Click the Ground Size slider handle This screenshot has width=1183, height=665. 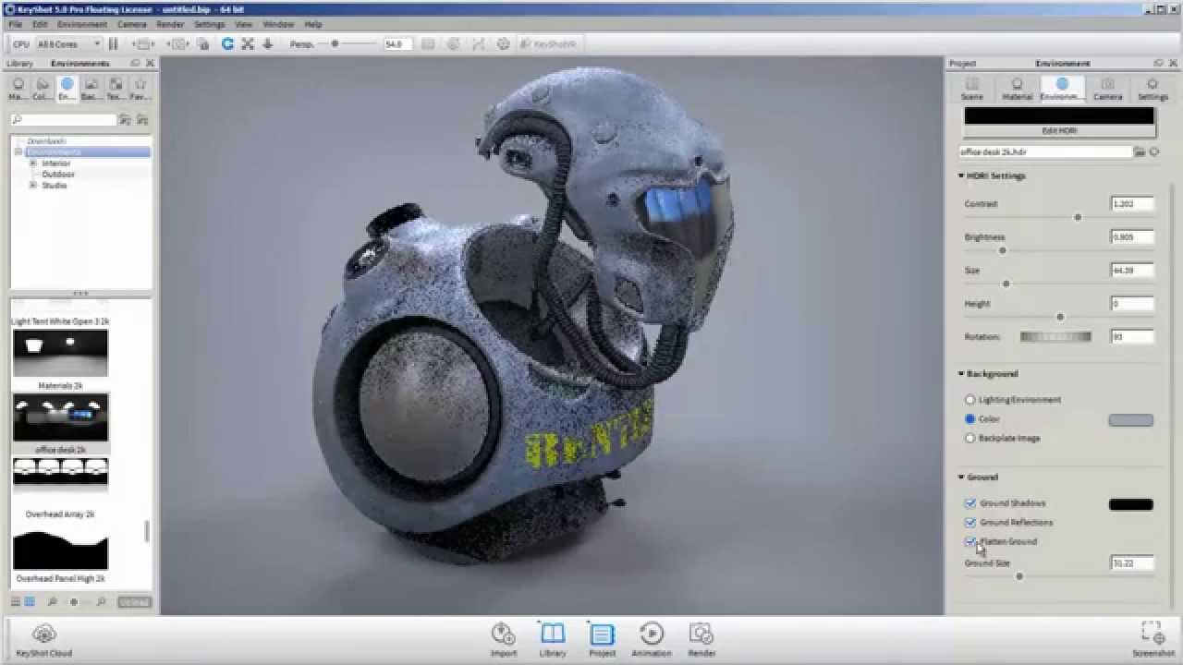pos(1019,576)
